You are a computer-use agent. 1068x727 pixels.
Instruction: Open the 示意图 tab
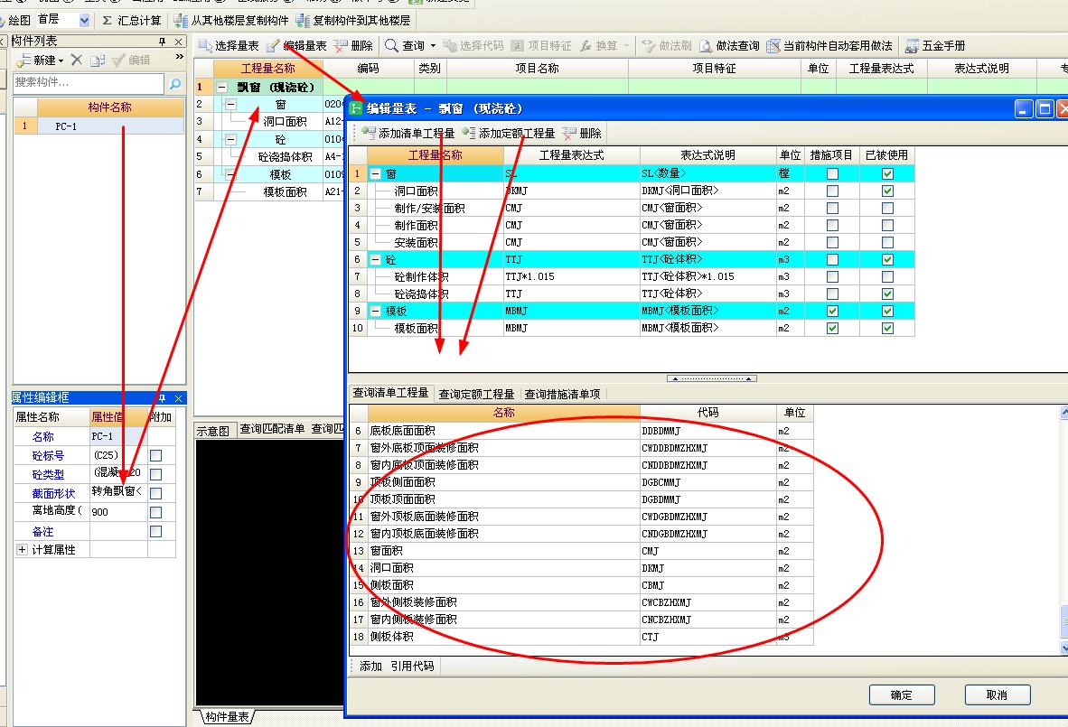pyautogui.click(x=213, y=430)
